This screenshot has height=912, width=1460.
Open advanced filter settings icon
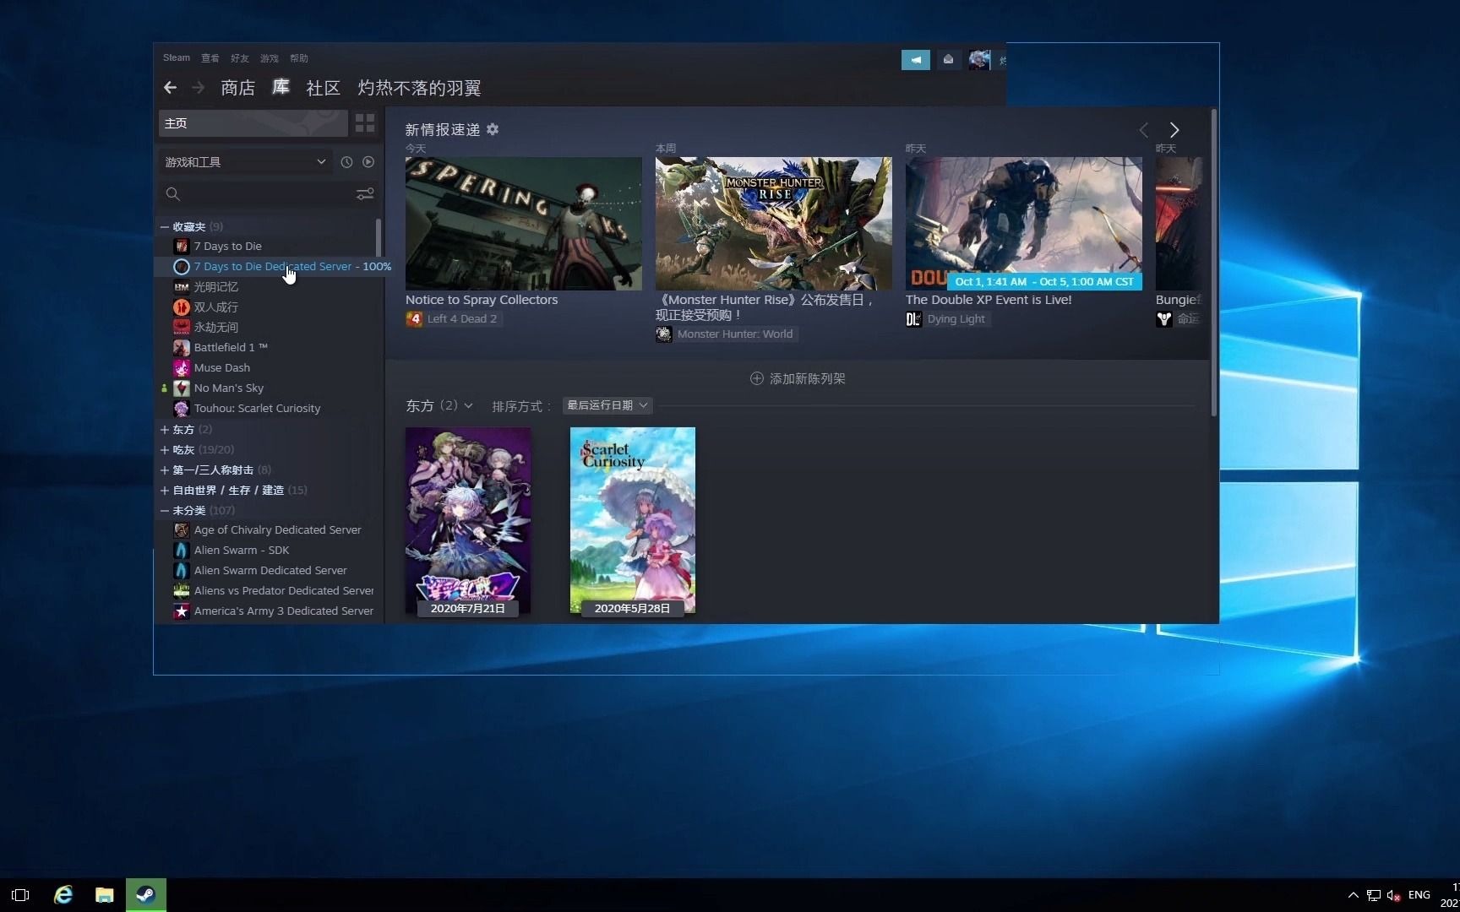coord(365,194)
